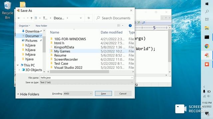Collapse the pane with Hide Folders

point(28,94)
